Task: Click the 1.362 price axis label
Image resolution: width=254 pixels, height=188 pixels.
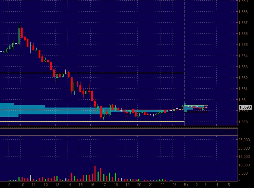Action: tap(243, 78)
